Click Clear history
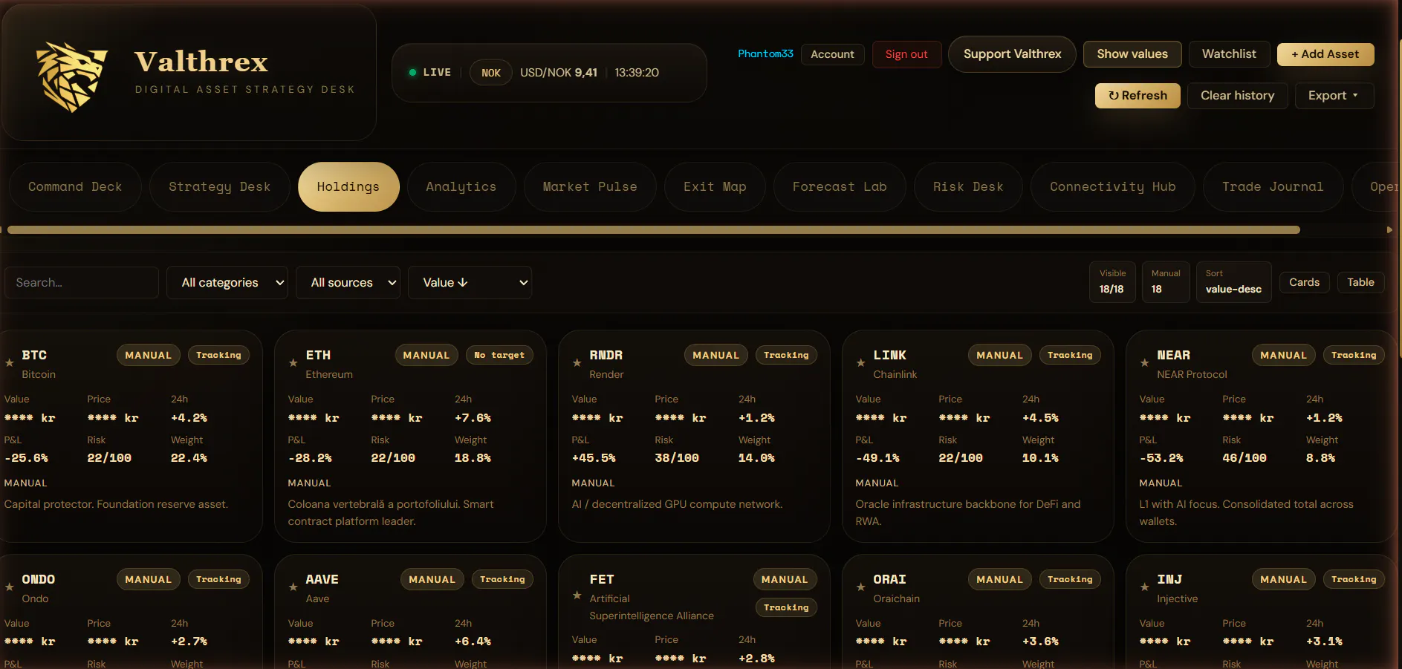Screen dimensions: 1402x669 point(1238,96)
